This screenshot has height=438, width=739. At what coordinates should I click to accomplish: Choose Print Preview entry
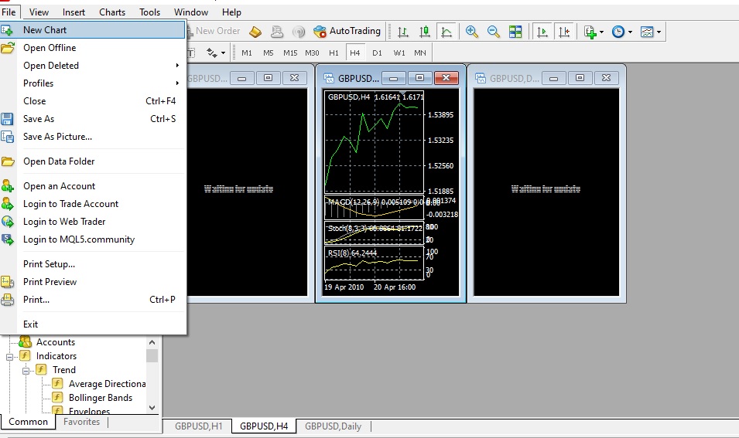[x=92, y=282]
